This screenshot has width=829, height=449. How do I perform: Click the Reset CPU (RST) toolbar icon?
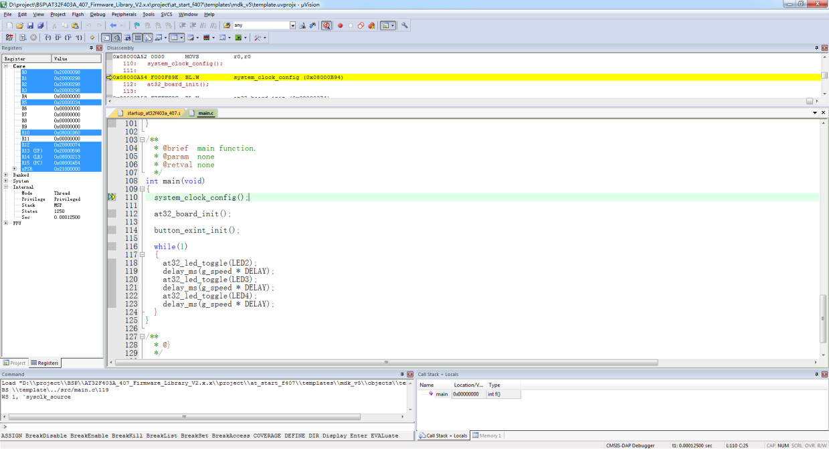click(x=9, y=37)
